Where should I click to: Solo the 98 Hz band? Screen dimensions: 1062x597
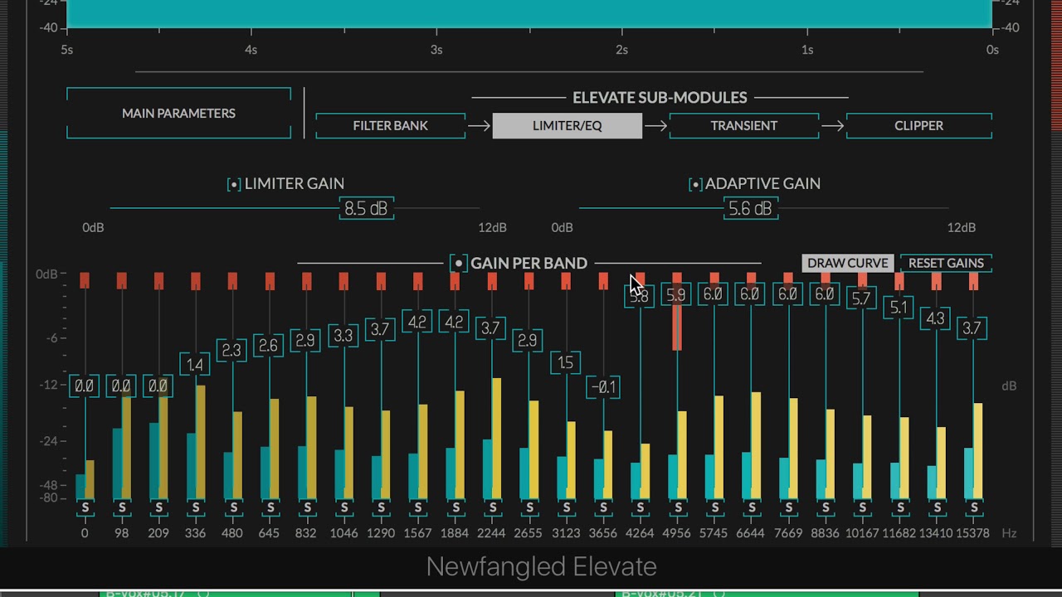click(122, 507)
